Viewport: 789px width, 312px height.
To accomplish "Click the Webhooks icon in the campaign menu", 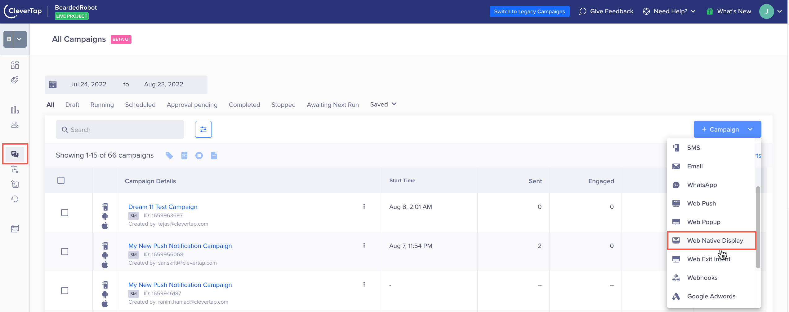I will 676,278.
